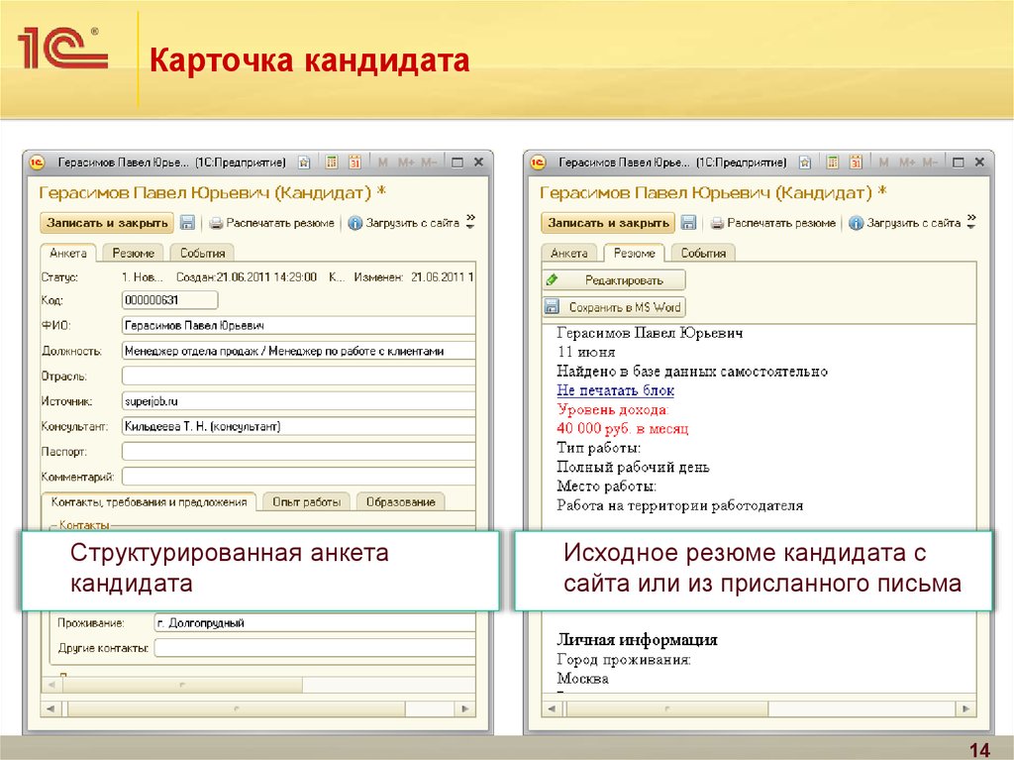The image size is (1014, 760).
Task: Click the save diskette icon beside right window's Записать и закрыть
Action: (688, 224)
